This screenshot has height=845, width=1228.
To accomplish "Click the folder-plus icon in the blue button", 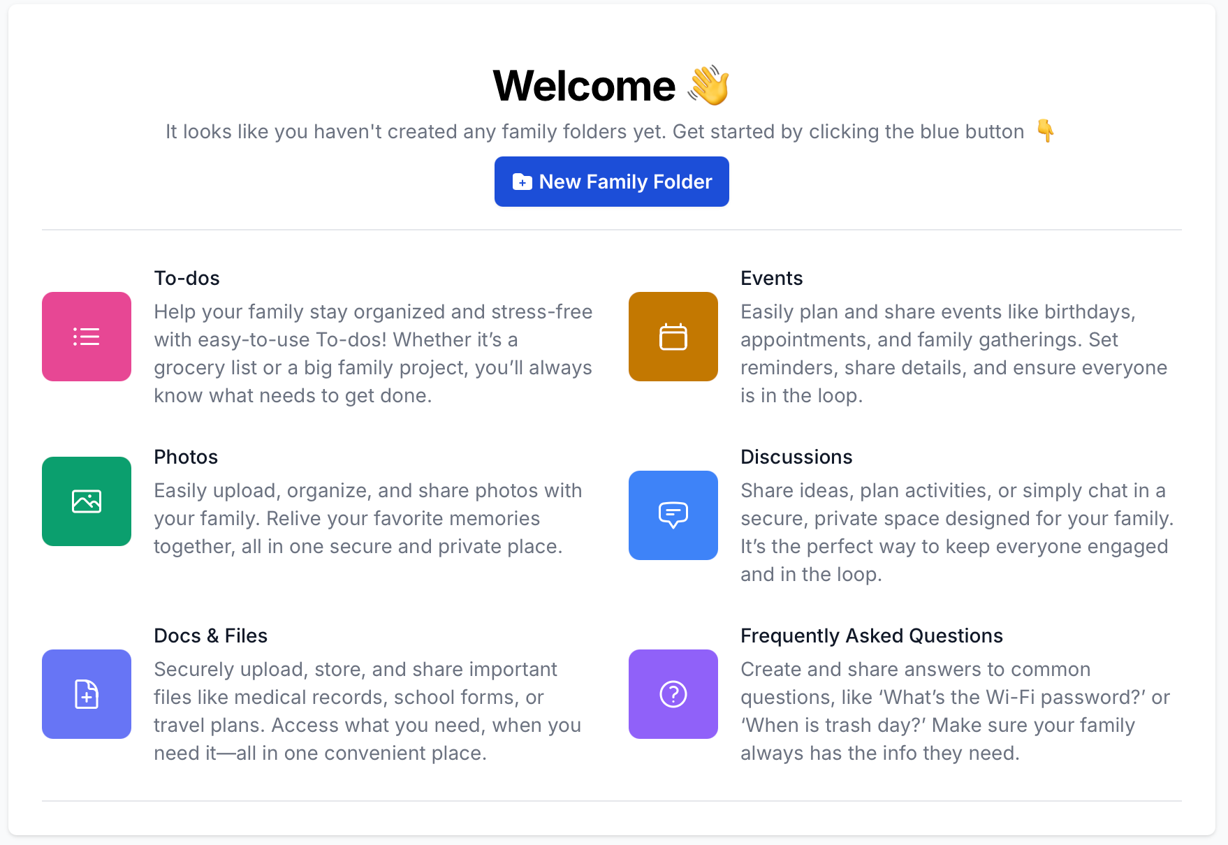I will tap(522, 182).
